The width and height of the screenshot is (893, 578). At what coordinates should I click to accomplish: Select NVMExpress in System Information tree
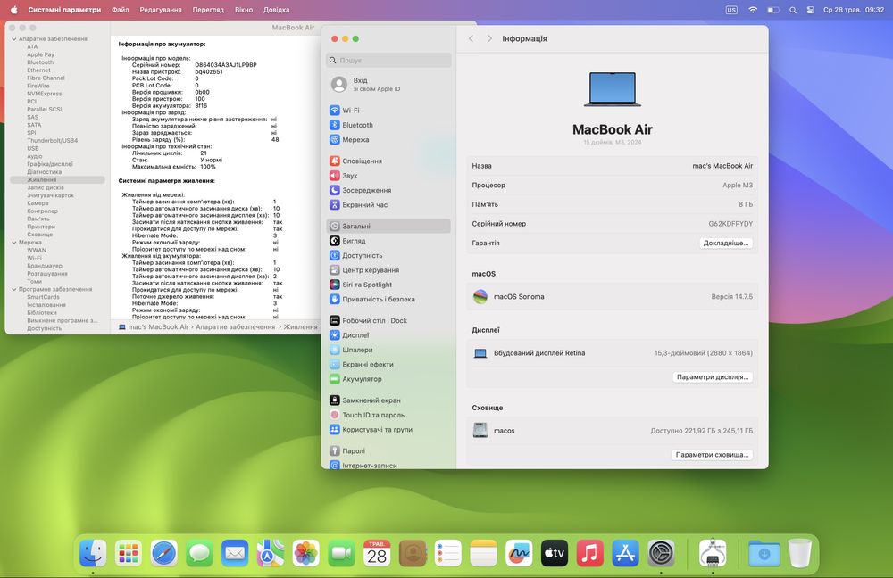[45, 94]
